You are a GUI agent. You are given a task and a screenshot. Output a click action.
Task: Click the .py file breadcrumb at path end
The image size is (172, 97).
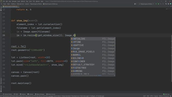pyautogui.click(x=50, y=4)
